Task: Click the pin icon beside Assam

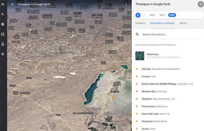Action: tap(137, 77)
